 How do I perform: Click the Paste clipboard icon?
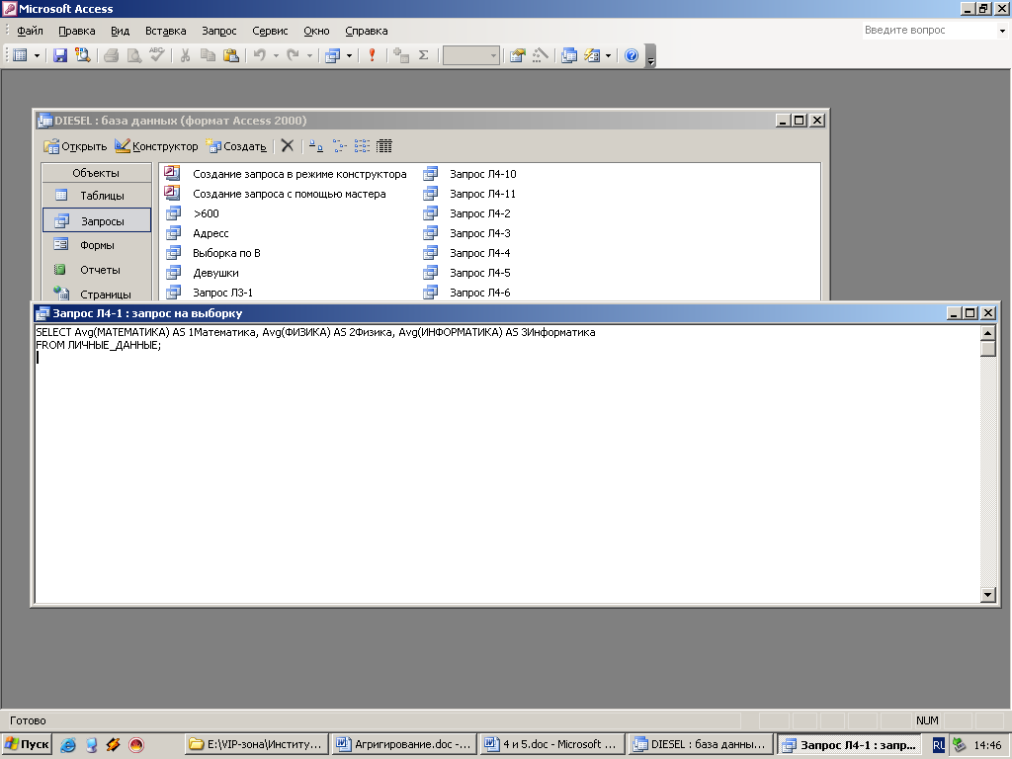[230, 55]
